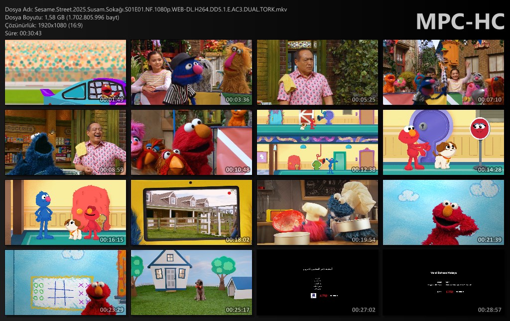Open the tablet farmhouse thumbnail at 00:18:02
Viewport: 510px width, 321px height.
point(191,213)
